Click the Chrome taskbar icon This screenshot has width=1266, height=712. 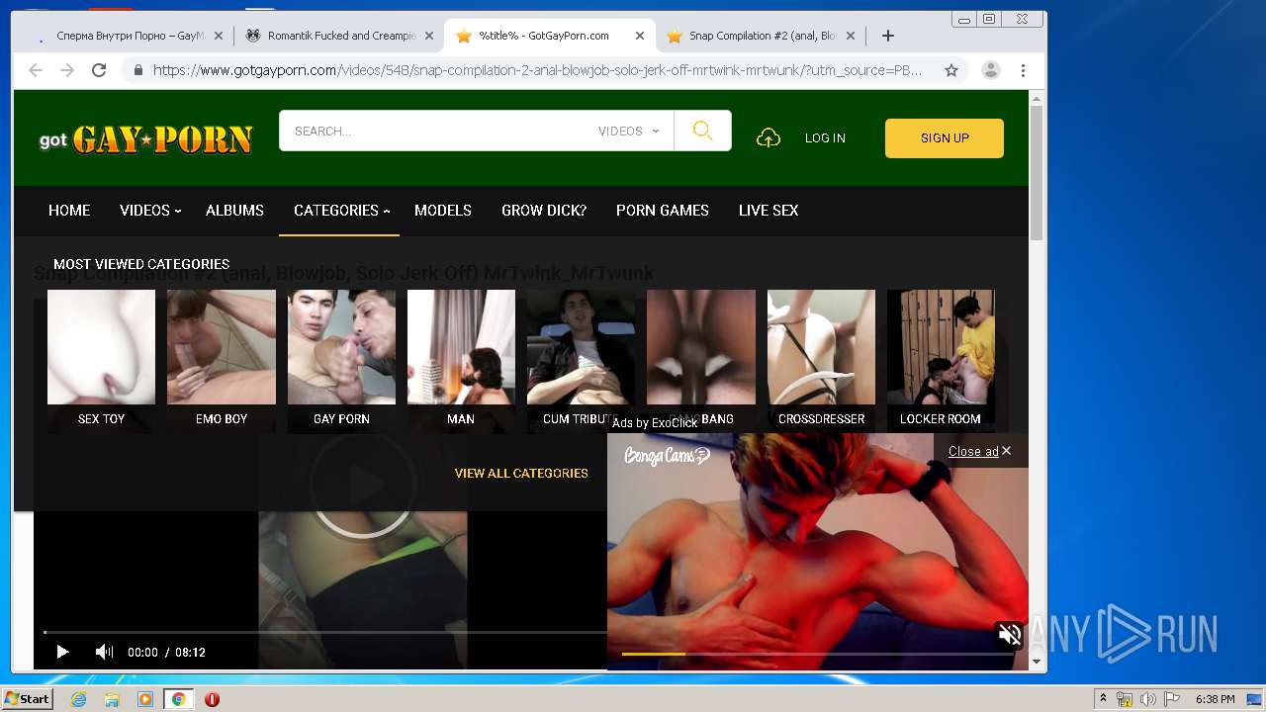(x=179, y=699)
